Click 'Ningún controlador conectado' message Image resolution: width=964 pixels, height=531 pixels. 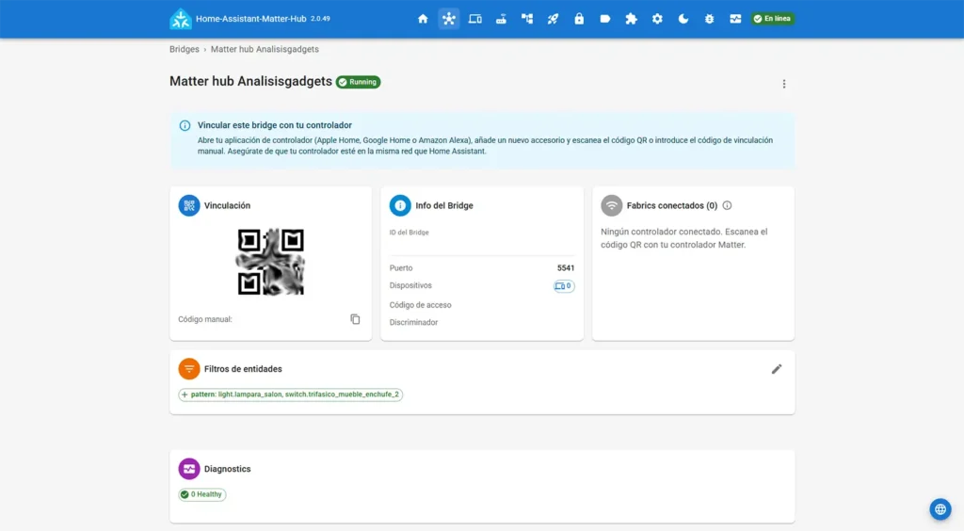tap(683, 238)
